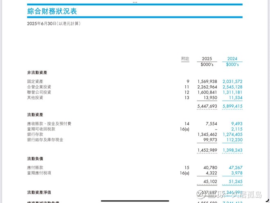Select the 附註 column header
Image resolution: width=270 pixels, height=203 pixels.
pos(185,59)
